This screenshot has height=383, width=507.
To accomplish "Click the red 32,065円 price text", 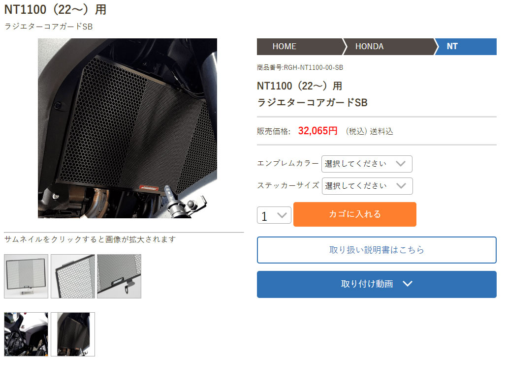I will tap(317, 131).
